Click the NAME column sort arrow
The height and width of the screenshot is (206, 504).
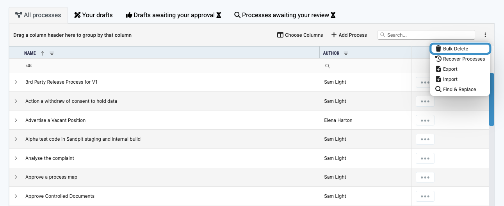point(43,53)
